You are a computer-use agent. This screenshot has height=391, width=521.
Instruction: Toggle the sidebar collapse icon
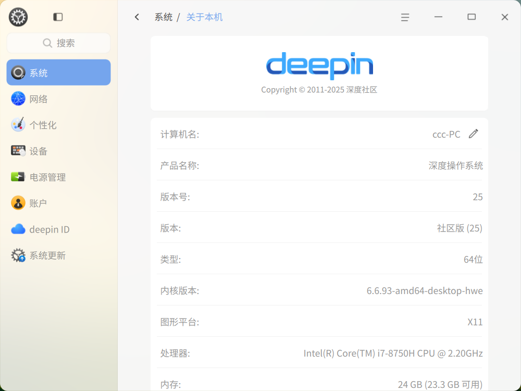click(58, 17)
